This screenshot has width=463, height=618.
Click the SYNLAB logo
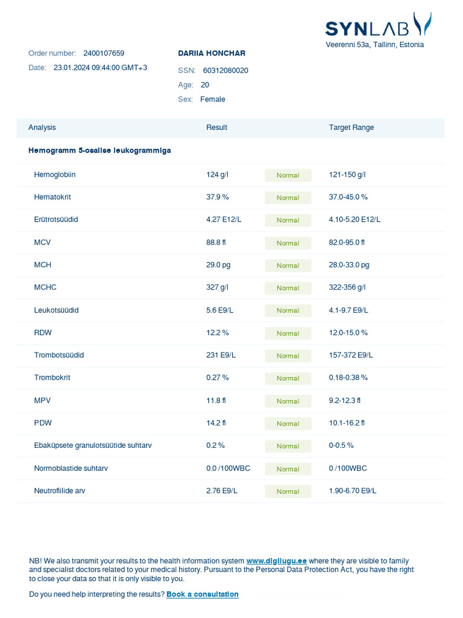378,27
